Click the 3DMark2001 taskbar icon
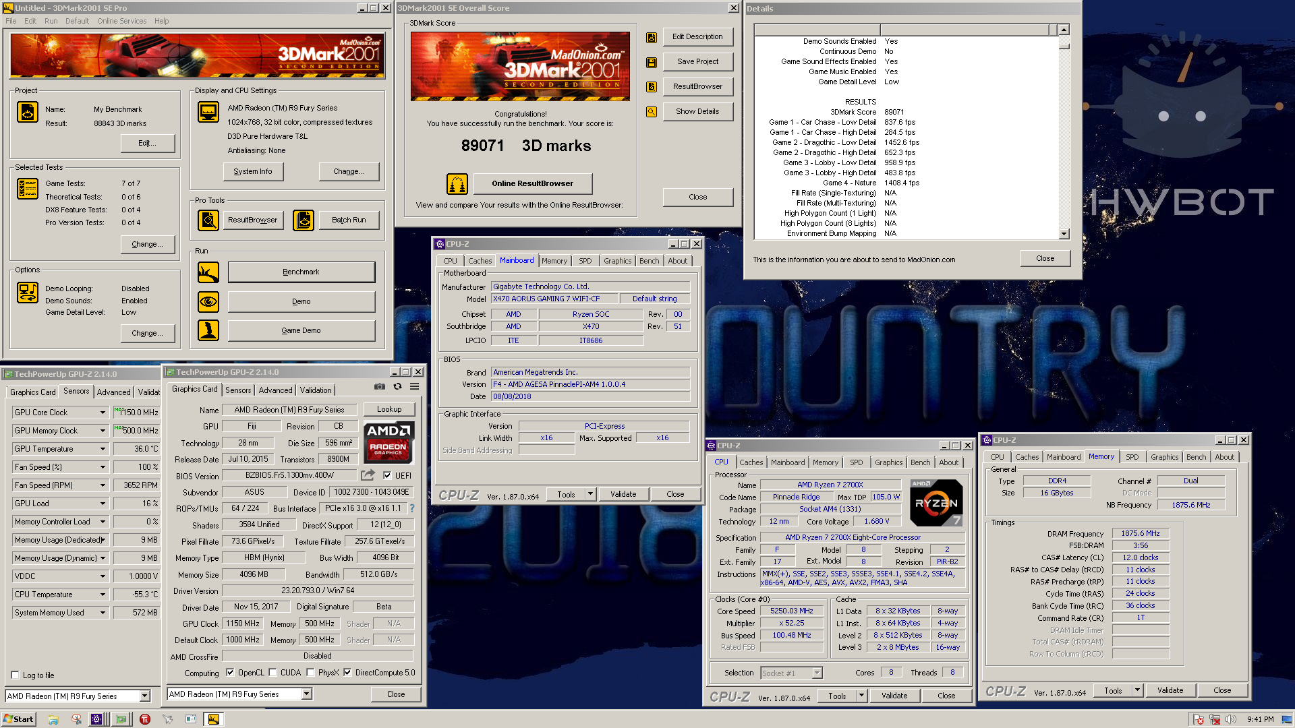The width and height of the screenshot is (1295, 728). click(x=213, y=719)
